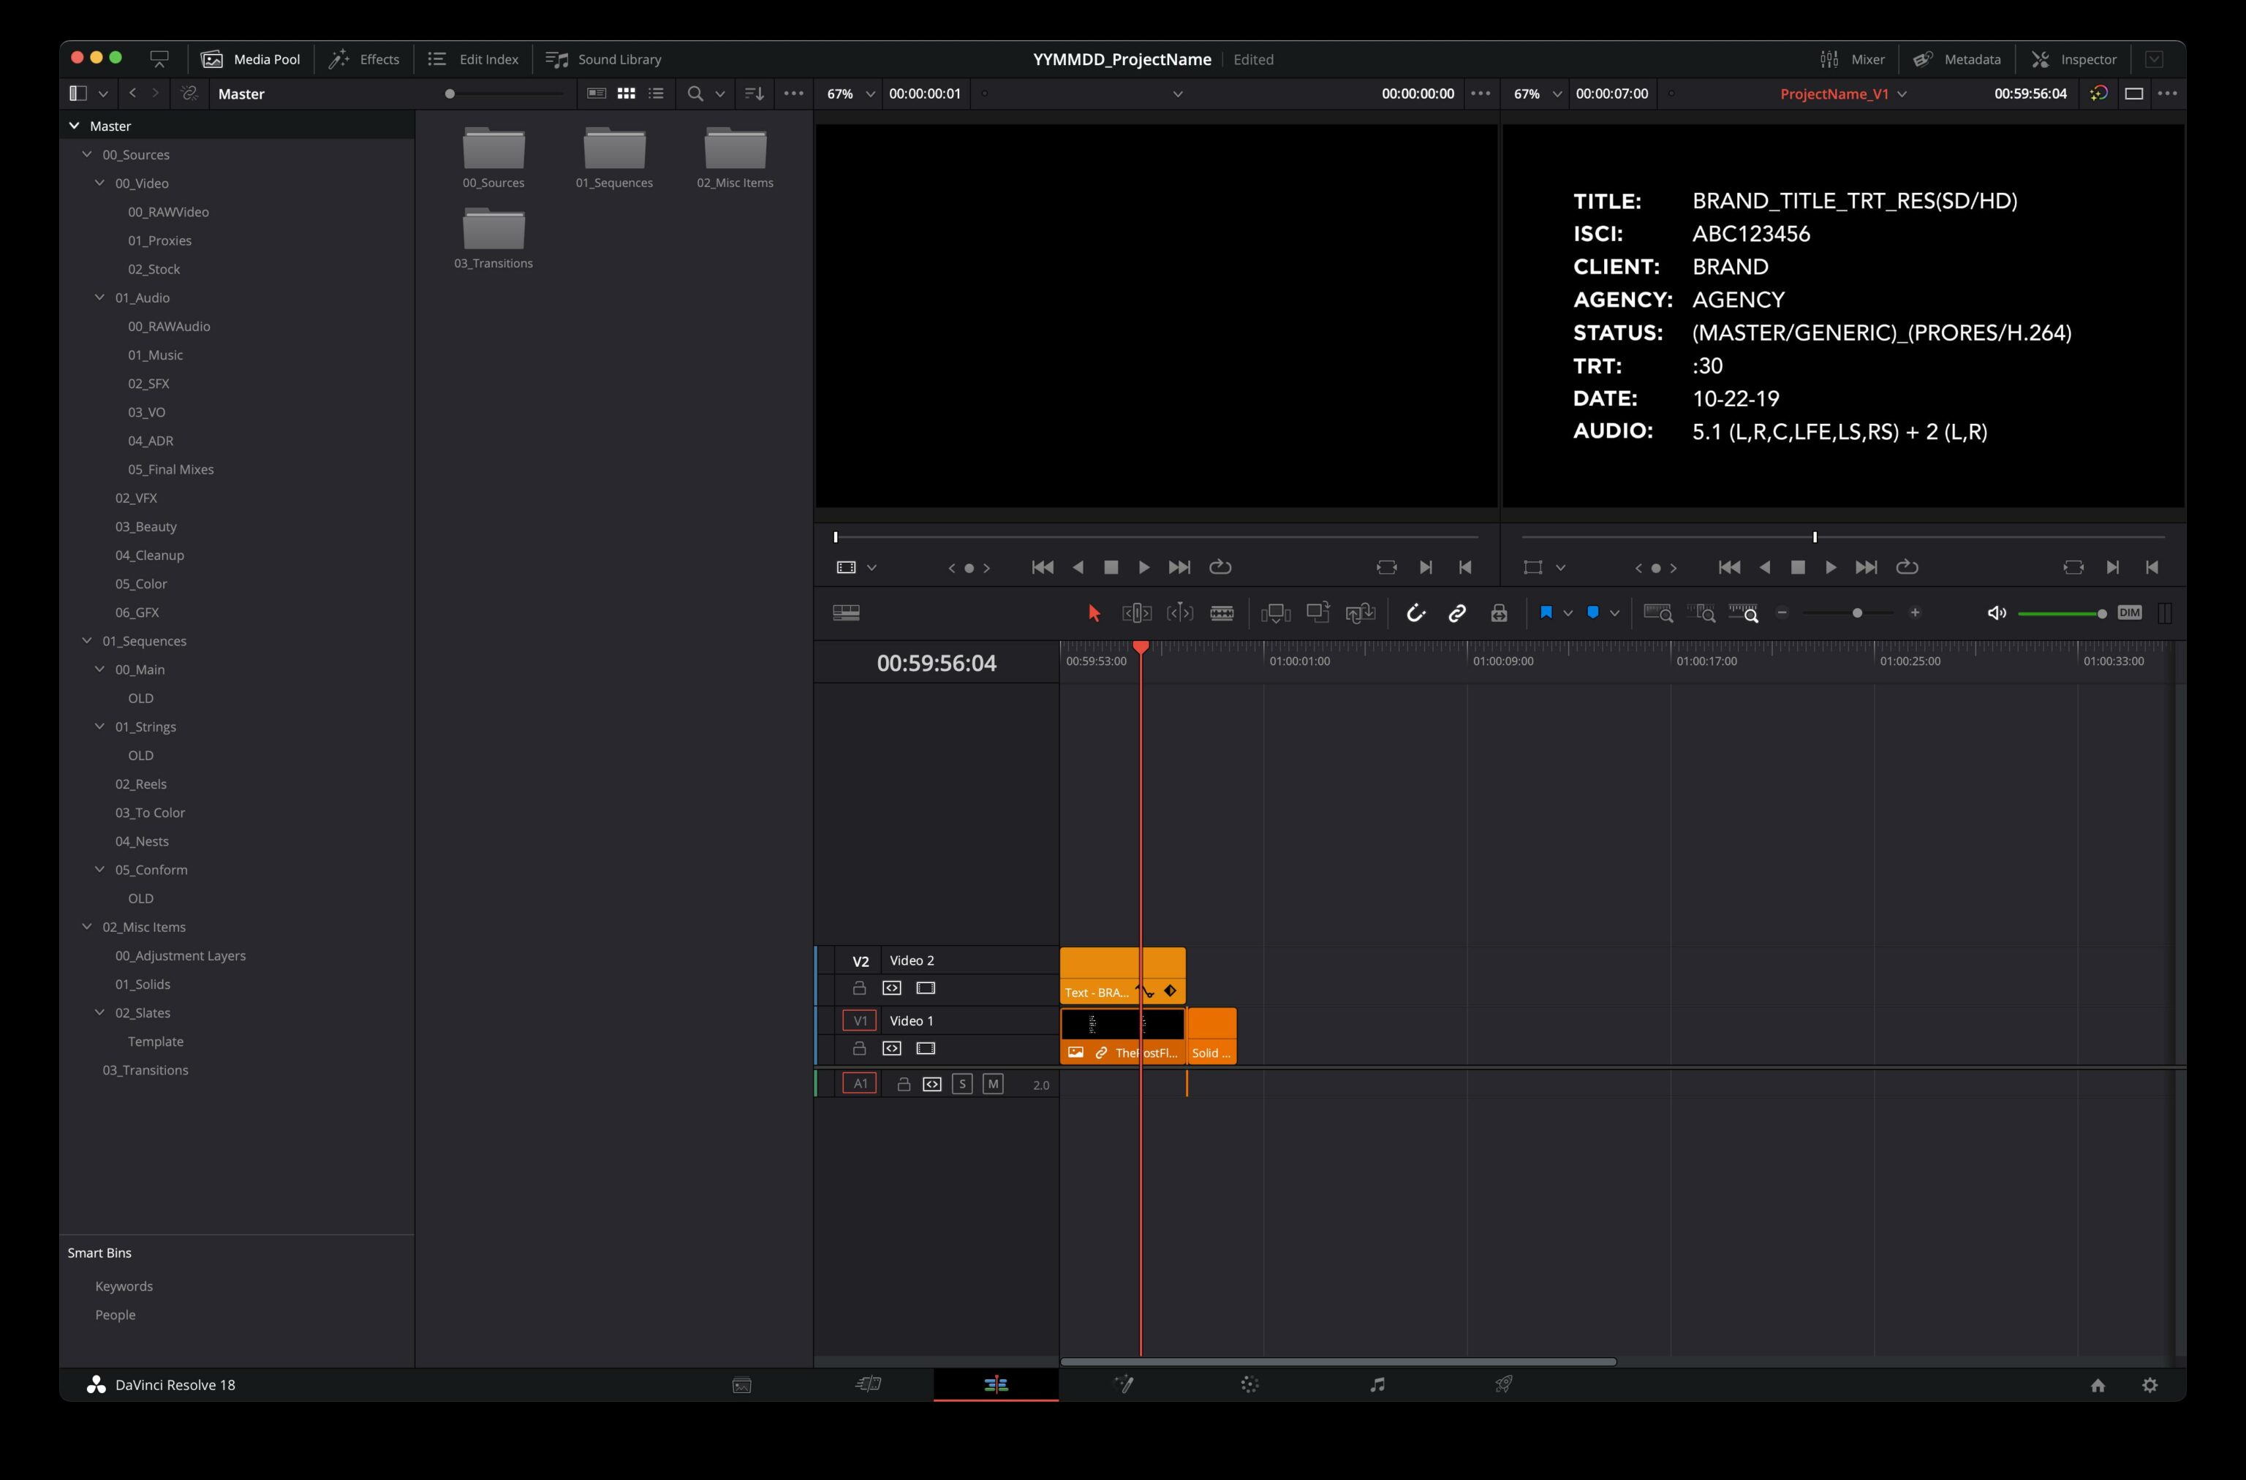Click the Media Pool tab
This screenshot has height=1480, width=2246.
tap(250, 58)
